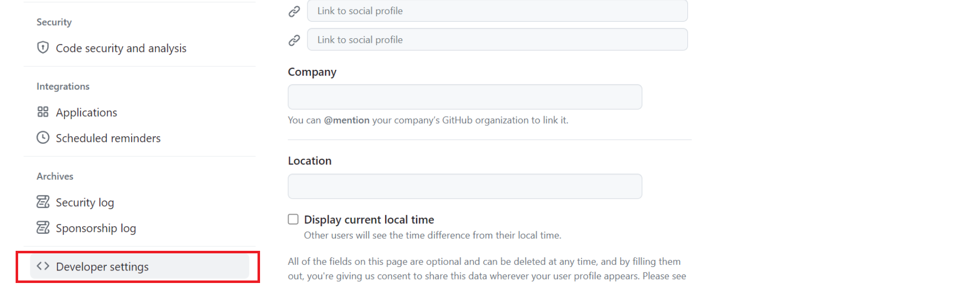
Task: Go to the Applications settings page
Action: pyautogui.click(x=86, y=113)
